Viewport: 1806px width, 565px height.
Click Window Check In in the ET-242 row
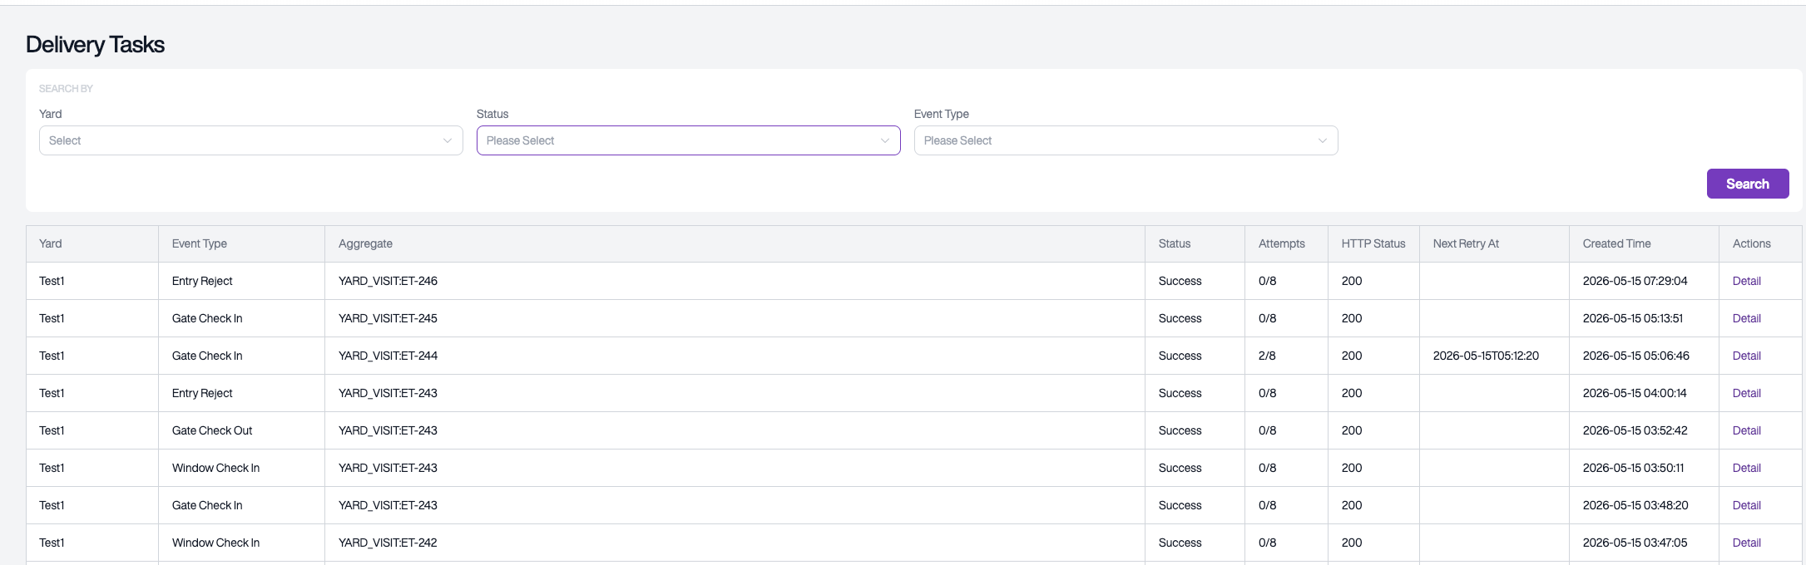point(215,543)
